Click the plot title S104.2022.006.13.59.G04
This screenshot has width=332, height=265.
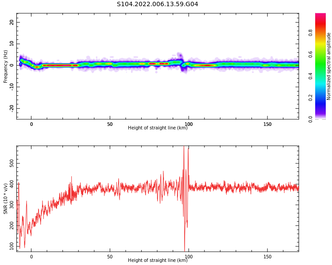coord(157,4)
